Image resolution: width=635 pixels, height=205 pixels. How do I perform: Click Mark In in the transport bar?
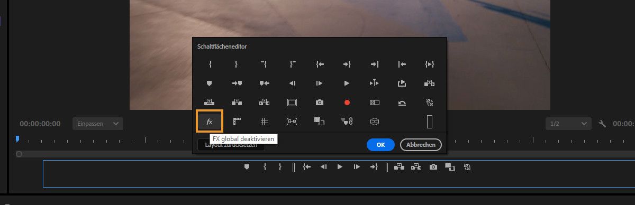(265, 167)
